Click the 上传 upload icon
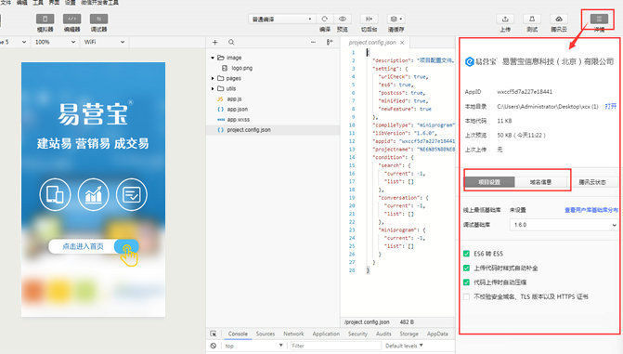 coord(505,19)
